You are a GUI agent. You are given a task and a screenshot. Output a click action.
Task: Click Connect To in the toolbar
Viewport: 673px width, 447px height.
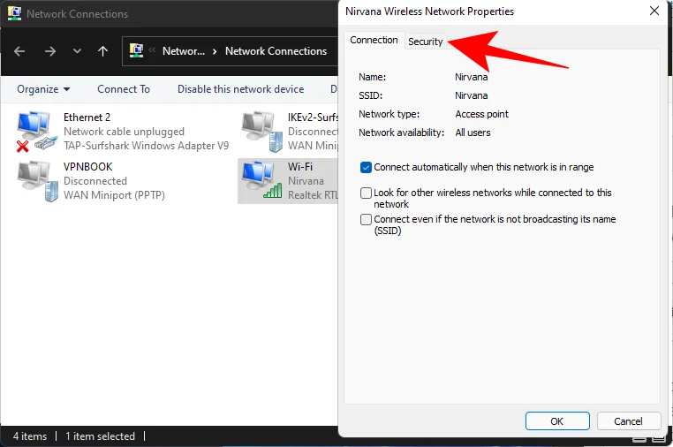pos(124,89)
